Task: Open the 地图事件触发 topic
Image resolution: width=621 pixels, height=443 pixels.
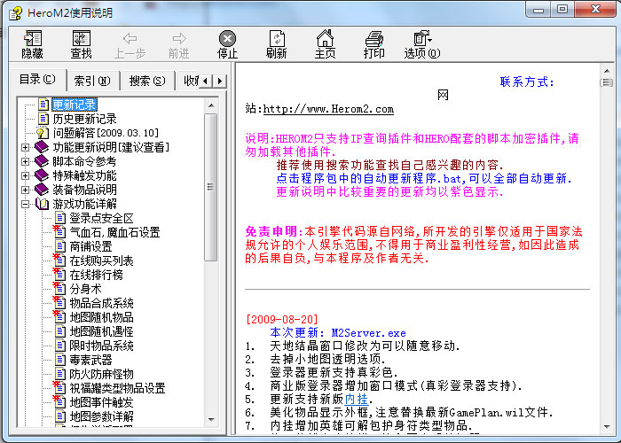Action: coord(101,402)
